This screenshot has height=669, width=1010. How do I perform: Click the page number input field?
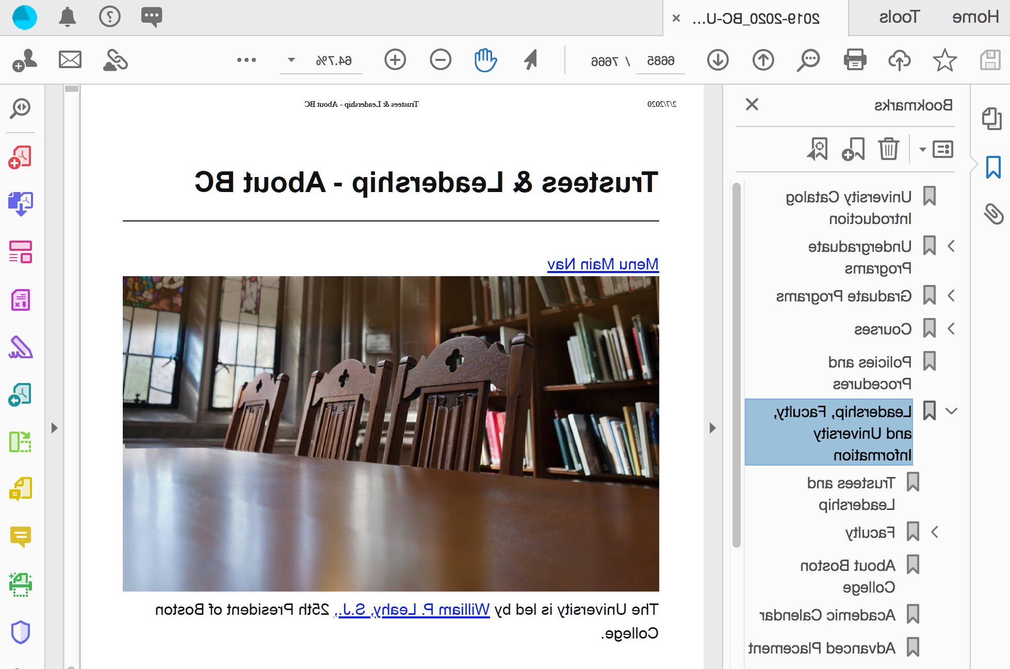[661, 61]
